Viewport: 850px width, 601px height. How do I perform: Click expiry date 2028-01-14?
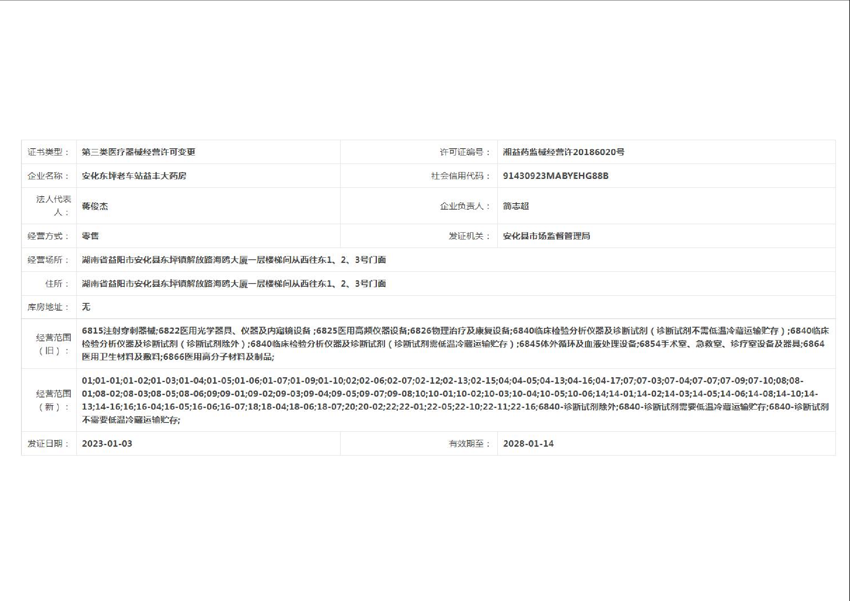[x=528, y=443]
